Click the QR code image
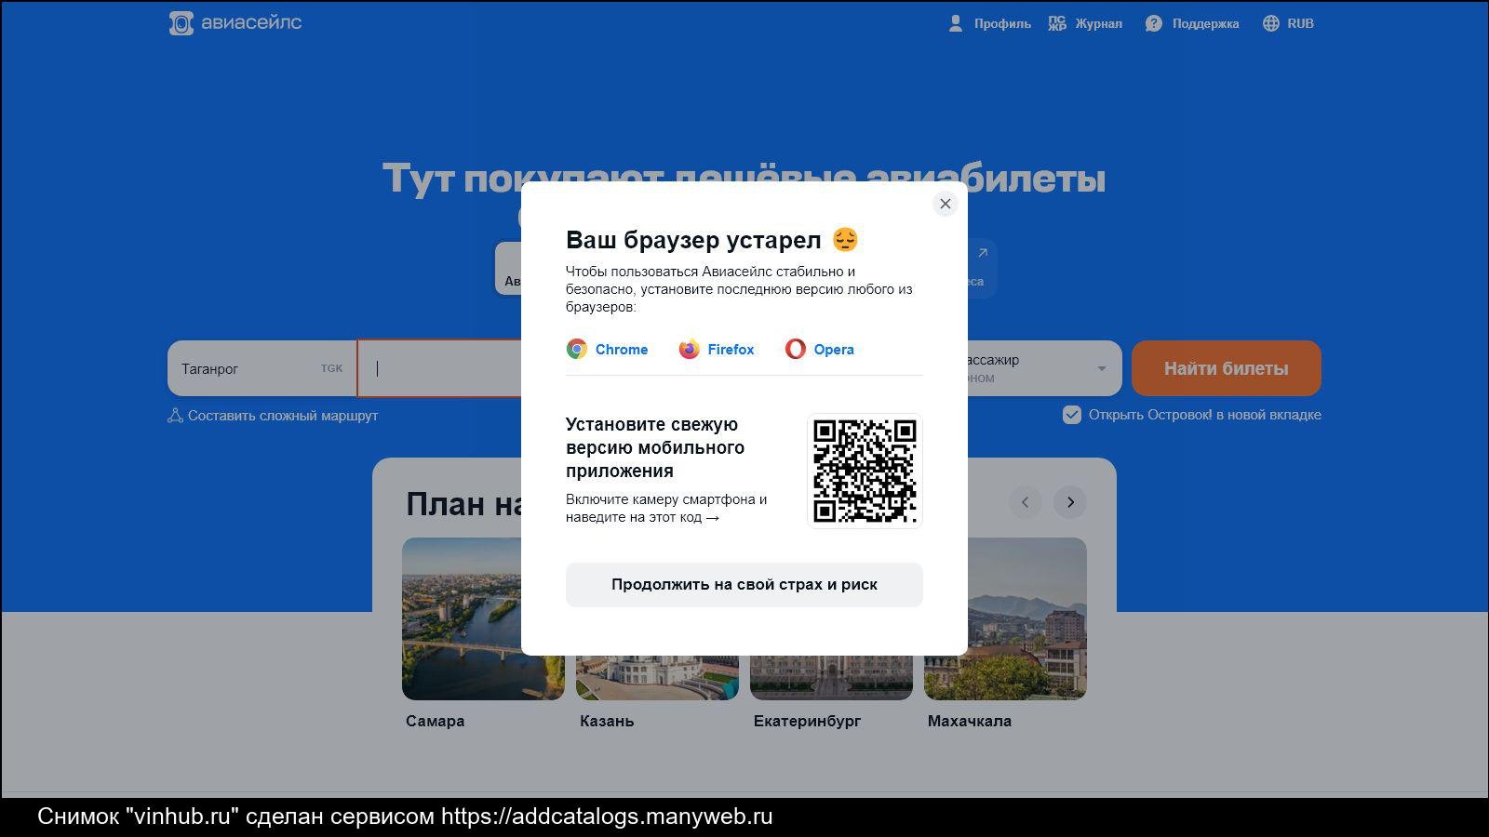 click(865, 471)
